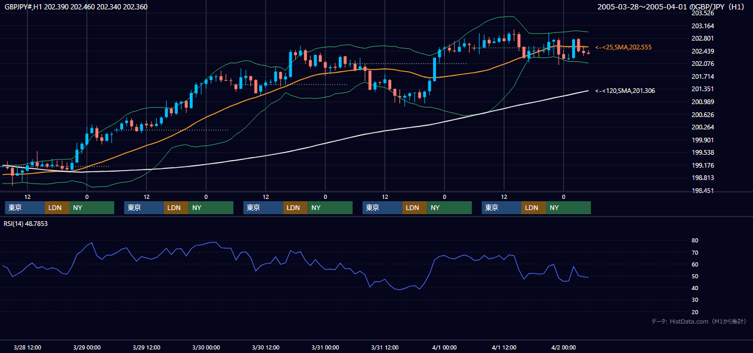The image size is (753, 353).
Task: Click the 東京 session block above 3/28 12:00
Action: click(25, 208)
